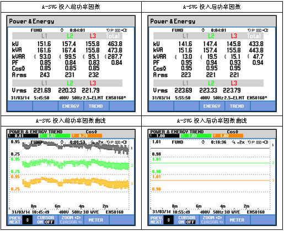Click the clock icon in top-left meter header

[x=62, y=30]
